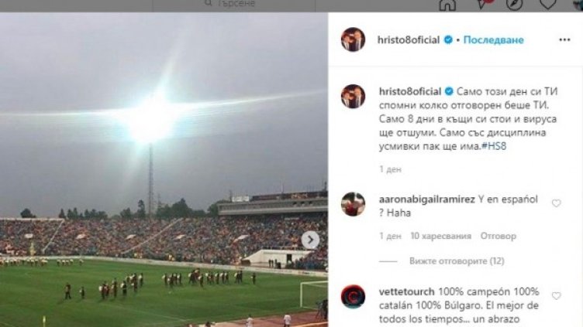Image resolution: width=583 pixels, height=327 pixels.
Task: Open direct messages icon with notification badge
Action: tap(482, 4)
